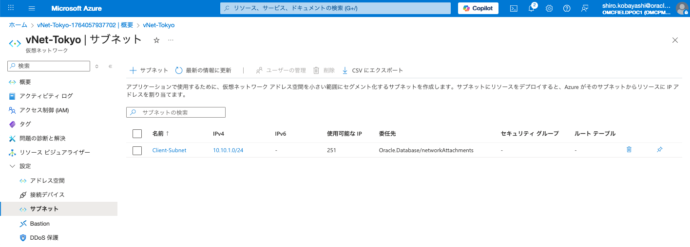Open the 10.10.1.0/24 address link
The image size is (690, 247).
228,150
